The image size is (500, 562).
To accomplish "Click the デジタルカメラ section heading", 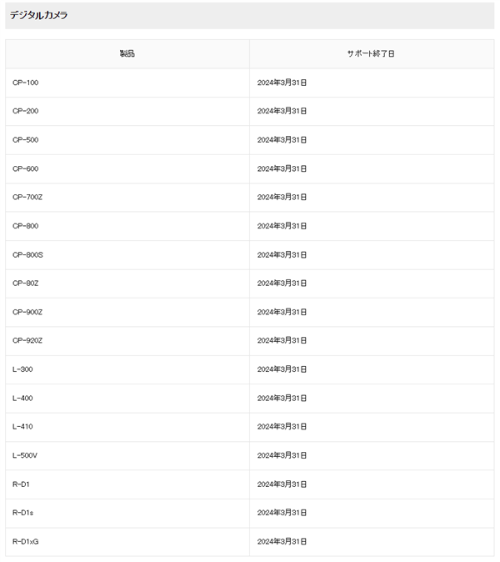I will pos(39,15).
